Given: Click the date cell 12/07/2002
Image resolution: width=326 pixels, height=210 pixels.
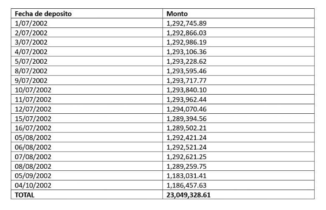Looking at the screenshot, I should pos(33,109).
